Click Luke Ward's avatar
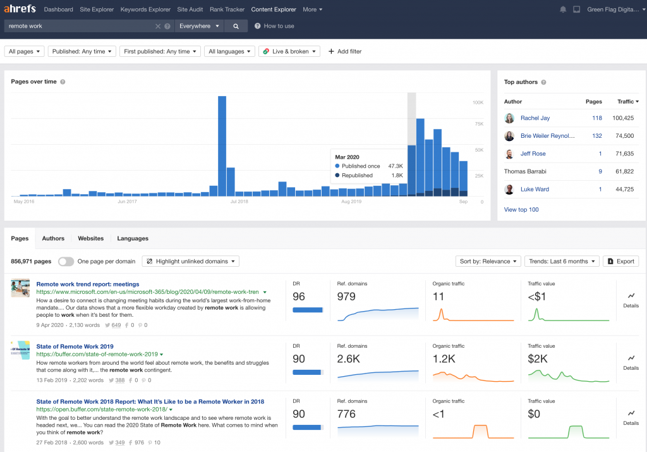This screenshot has height=452, width=647. click(x=510, y=189)
